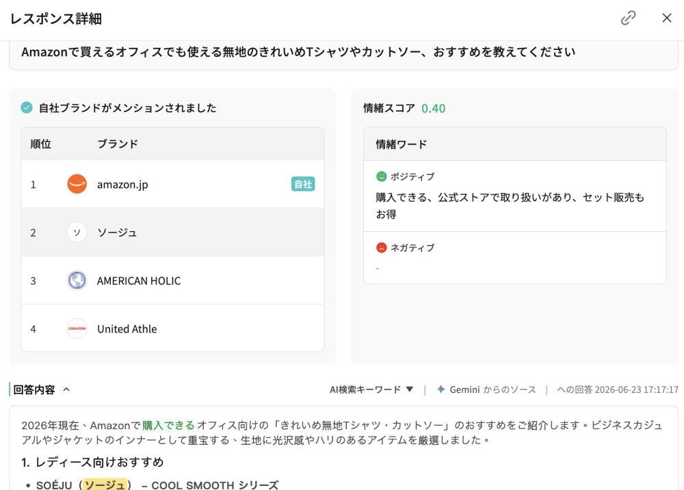Click the AMERICAN HOLIC globe logo
Image resolution: width=684 pixels, height=490 pixels.
coord(77,280)
